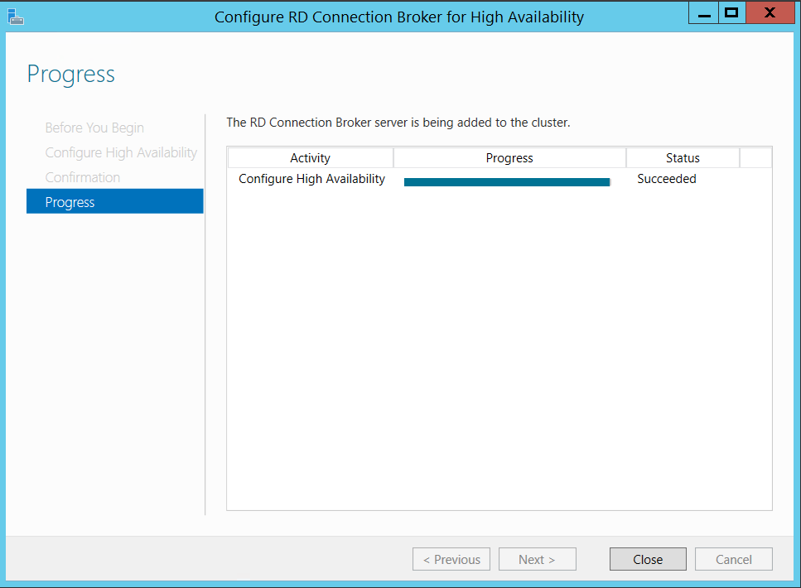Screen dimensions: 801x588
Task: Click the completed blue progress bar
Action: coord(507,182)
